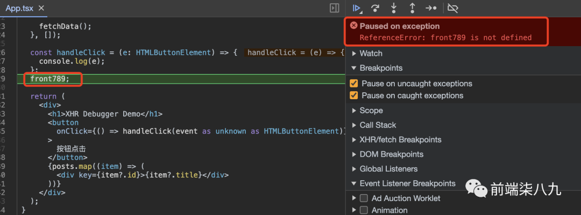Image resolution: width=581 pixels, height=215 pixels.
Task: Expand the Scope section
Action: [371, 110]
